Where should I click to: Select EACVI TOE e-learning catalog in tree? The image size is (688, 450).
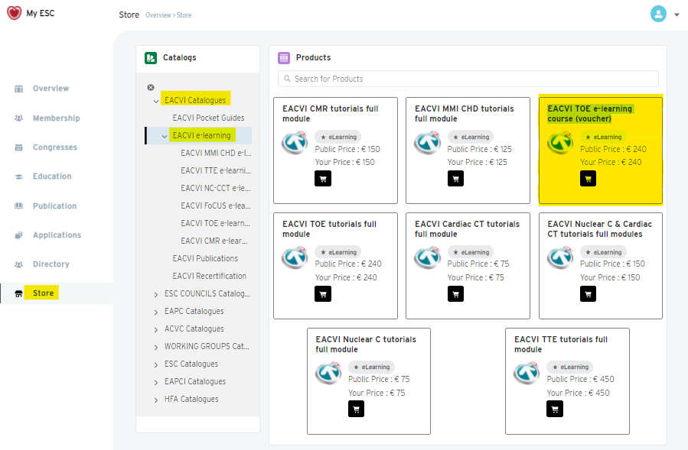click(216, 223)
